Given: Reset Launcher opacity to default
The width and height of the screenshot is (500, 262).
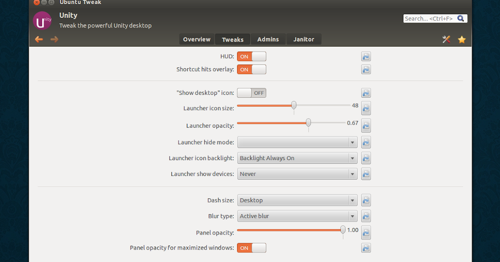Looking at the screenshot, I should click(x=366, y=126).
